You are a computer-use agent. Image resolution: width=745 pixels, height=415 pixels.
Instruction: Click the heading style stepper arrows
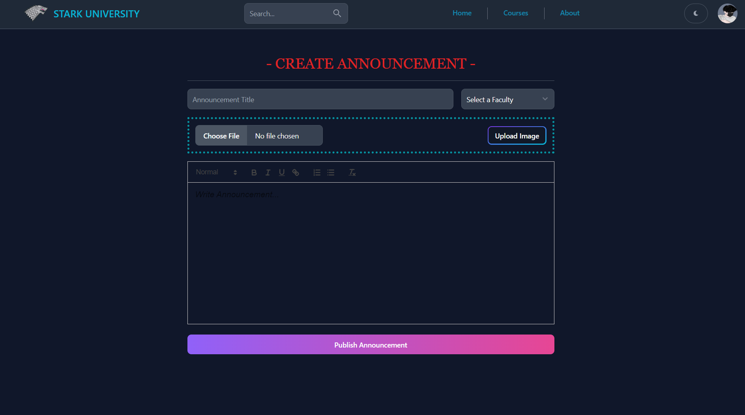[235, 172]
